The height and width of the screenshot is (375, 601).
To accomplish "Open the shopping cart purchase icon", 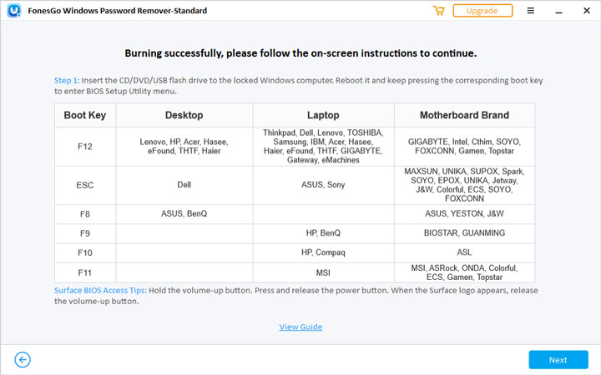I will tap(438, 11).
